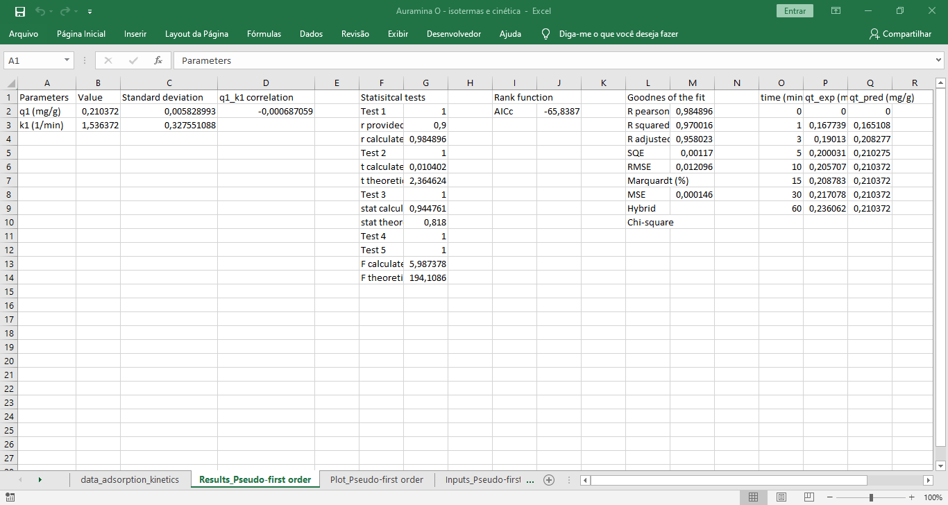Click the zoom slider handle
Viewport: 948px width, 505px height.
point(871,497)
